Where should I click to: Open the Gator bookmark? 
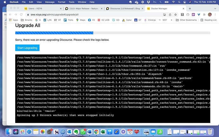click(x=127, y=20)
